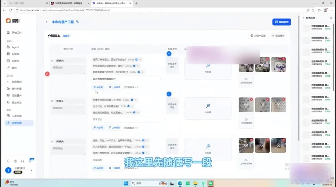Image resolution: width=336 pixels, height=187 pixels.
Task: Add a shot with the plus button above shot 01
Action: click(x=169, y=54)
